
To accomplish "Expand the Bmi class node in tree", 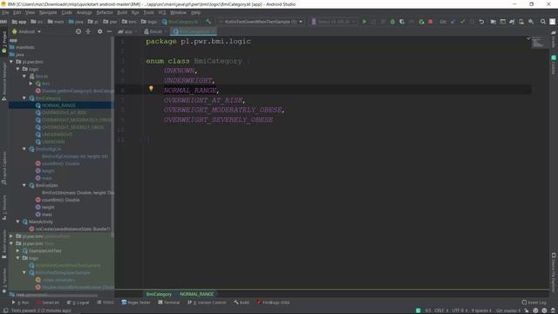I will click(x=31, y=84).
